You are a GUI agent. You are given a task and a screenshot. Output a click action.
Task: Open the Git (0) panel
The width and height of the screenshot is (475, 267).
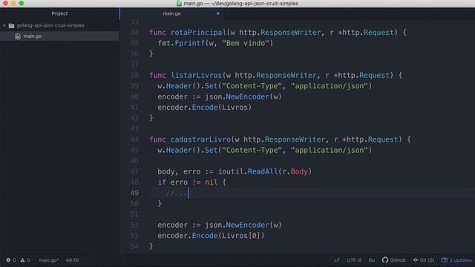tap(427, 260)
